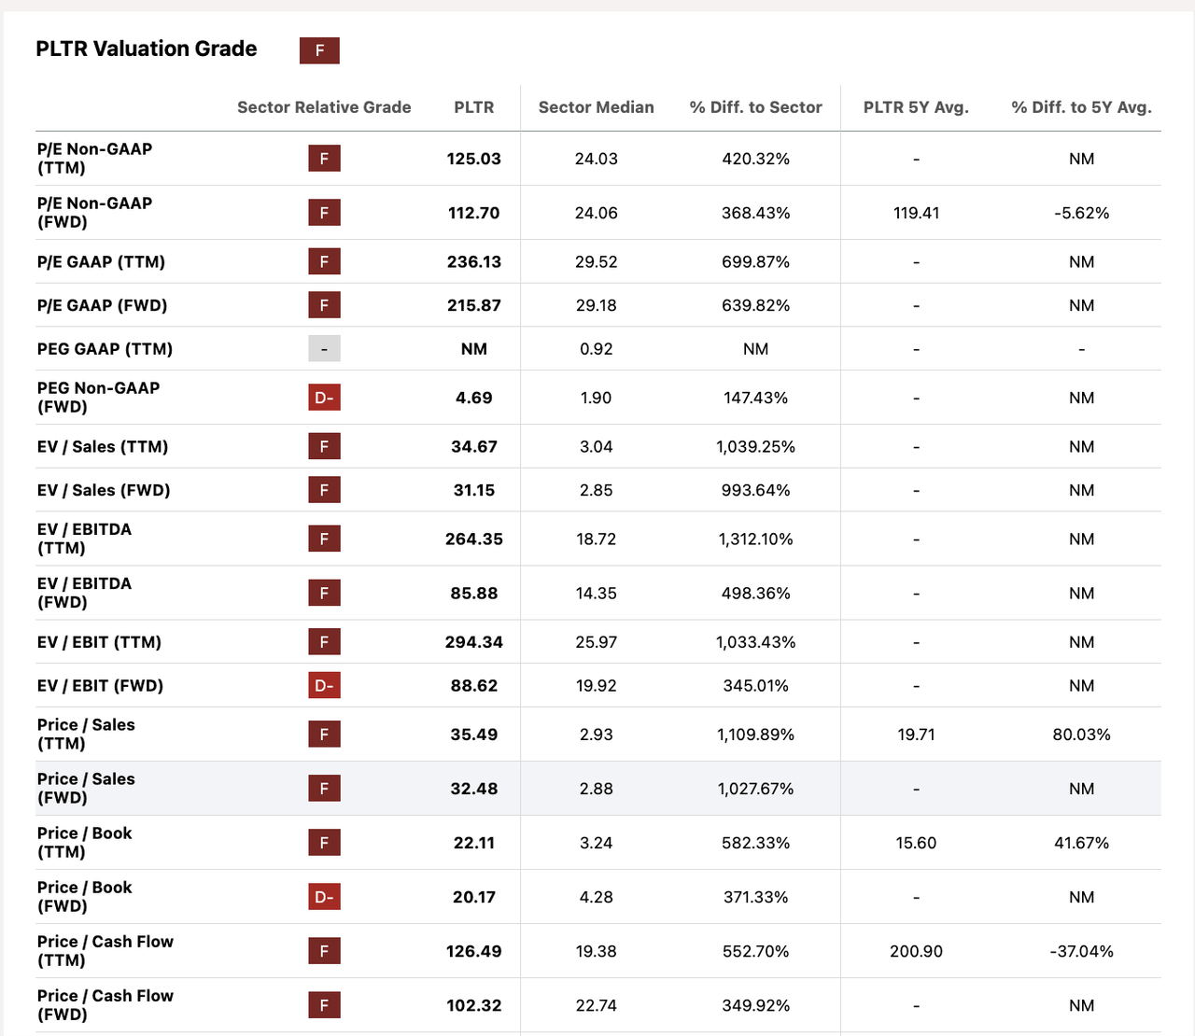Open the Price / Book (TTM) metric
This screenshot has height=1036, width=1195.
pyautogui.click(x=84, y=843)
